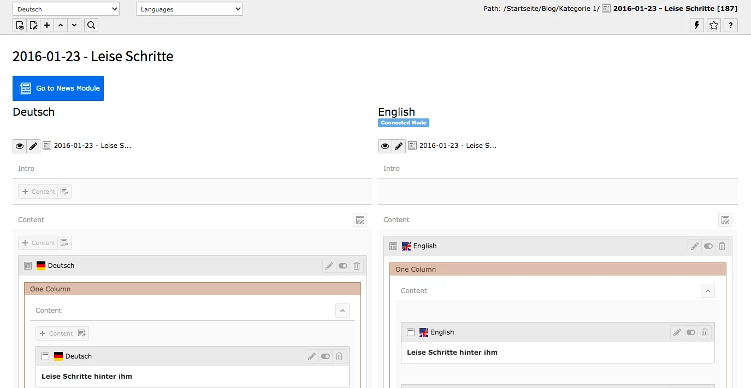Viewport: 751px width, 388px height.
Task: Move the page up using the up arrow
Action: coord(61,25)
